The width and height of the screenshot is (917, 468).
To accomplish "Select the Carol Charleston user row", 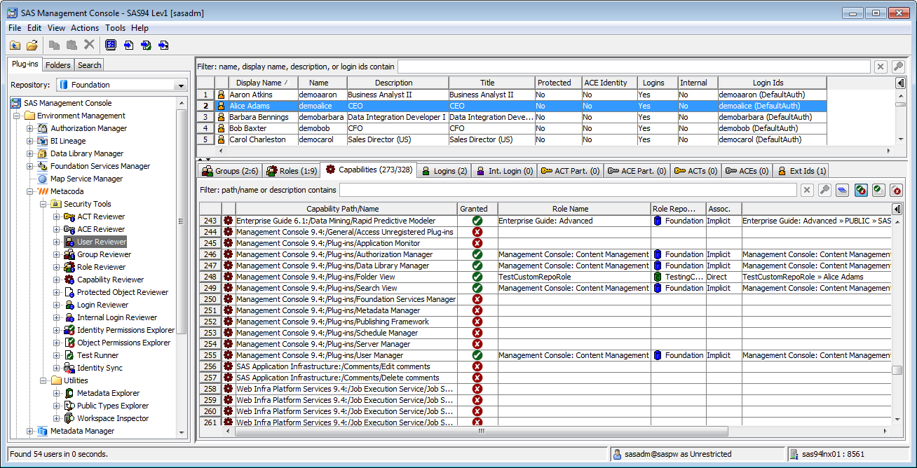I will (x=512, y=139).
